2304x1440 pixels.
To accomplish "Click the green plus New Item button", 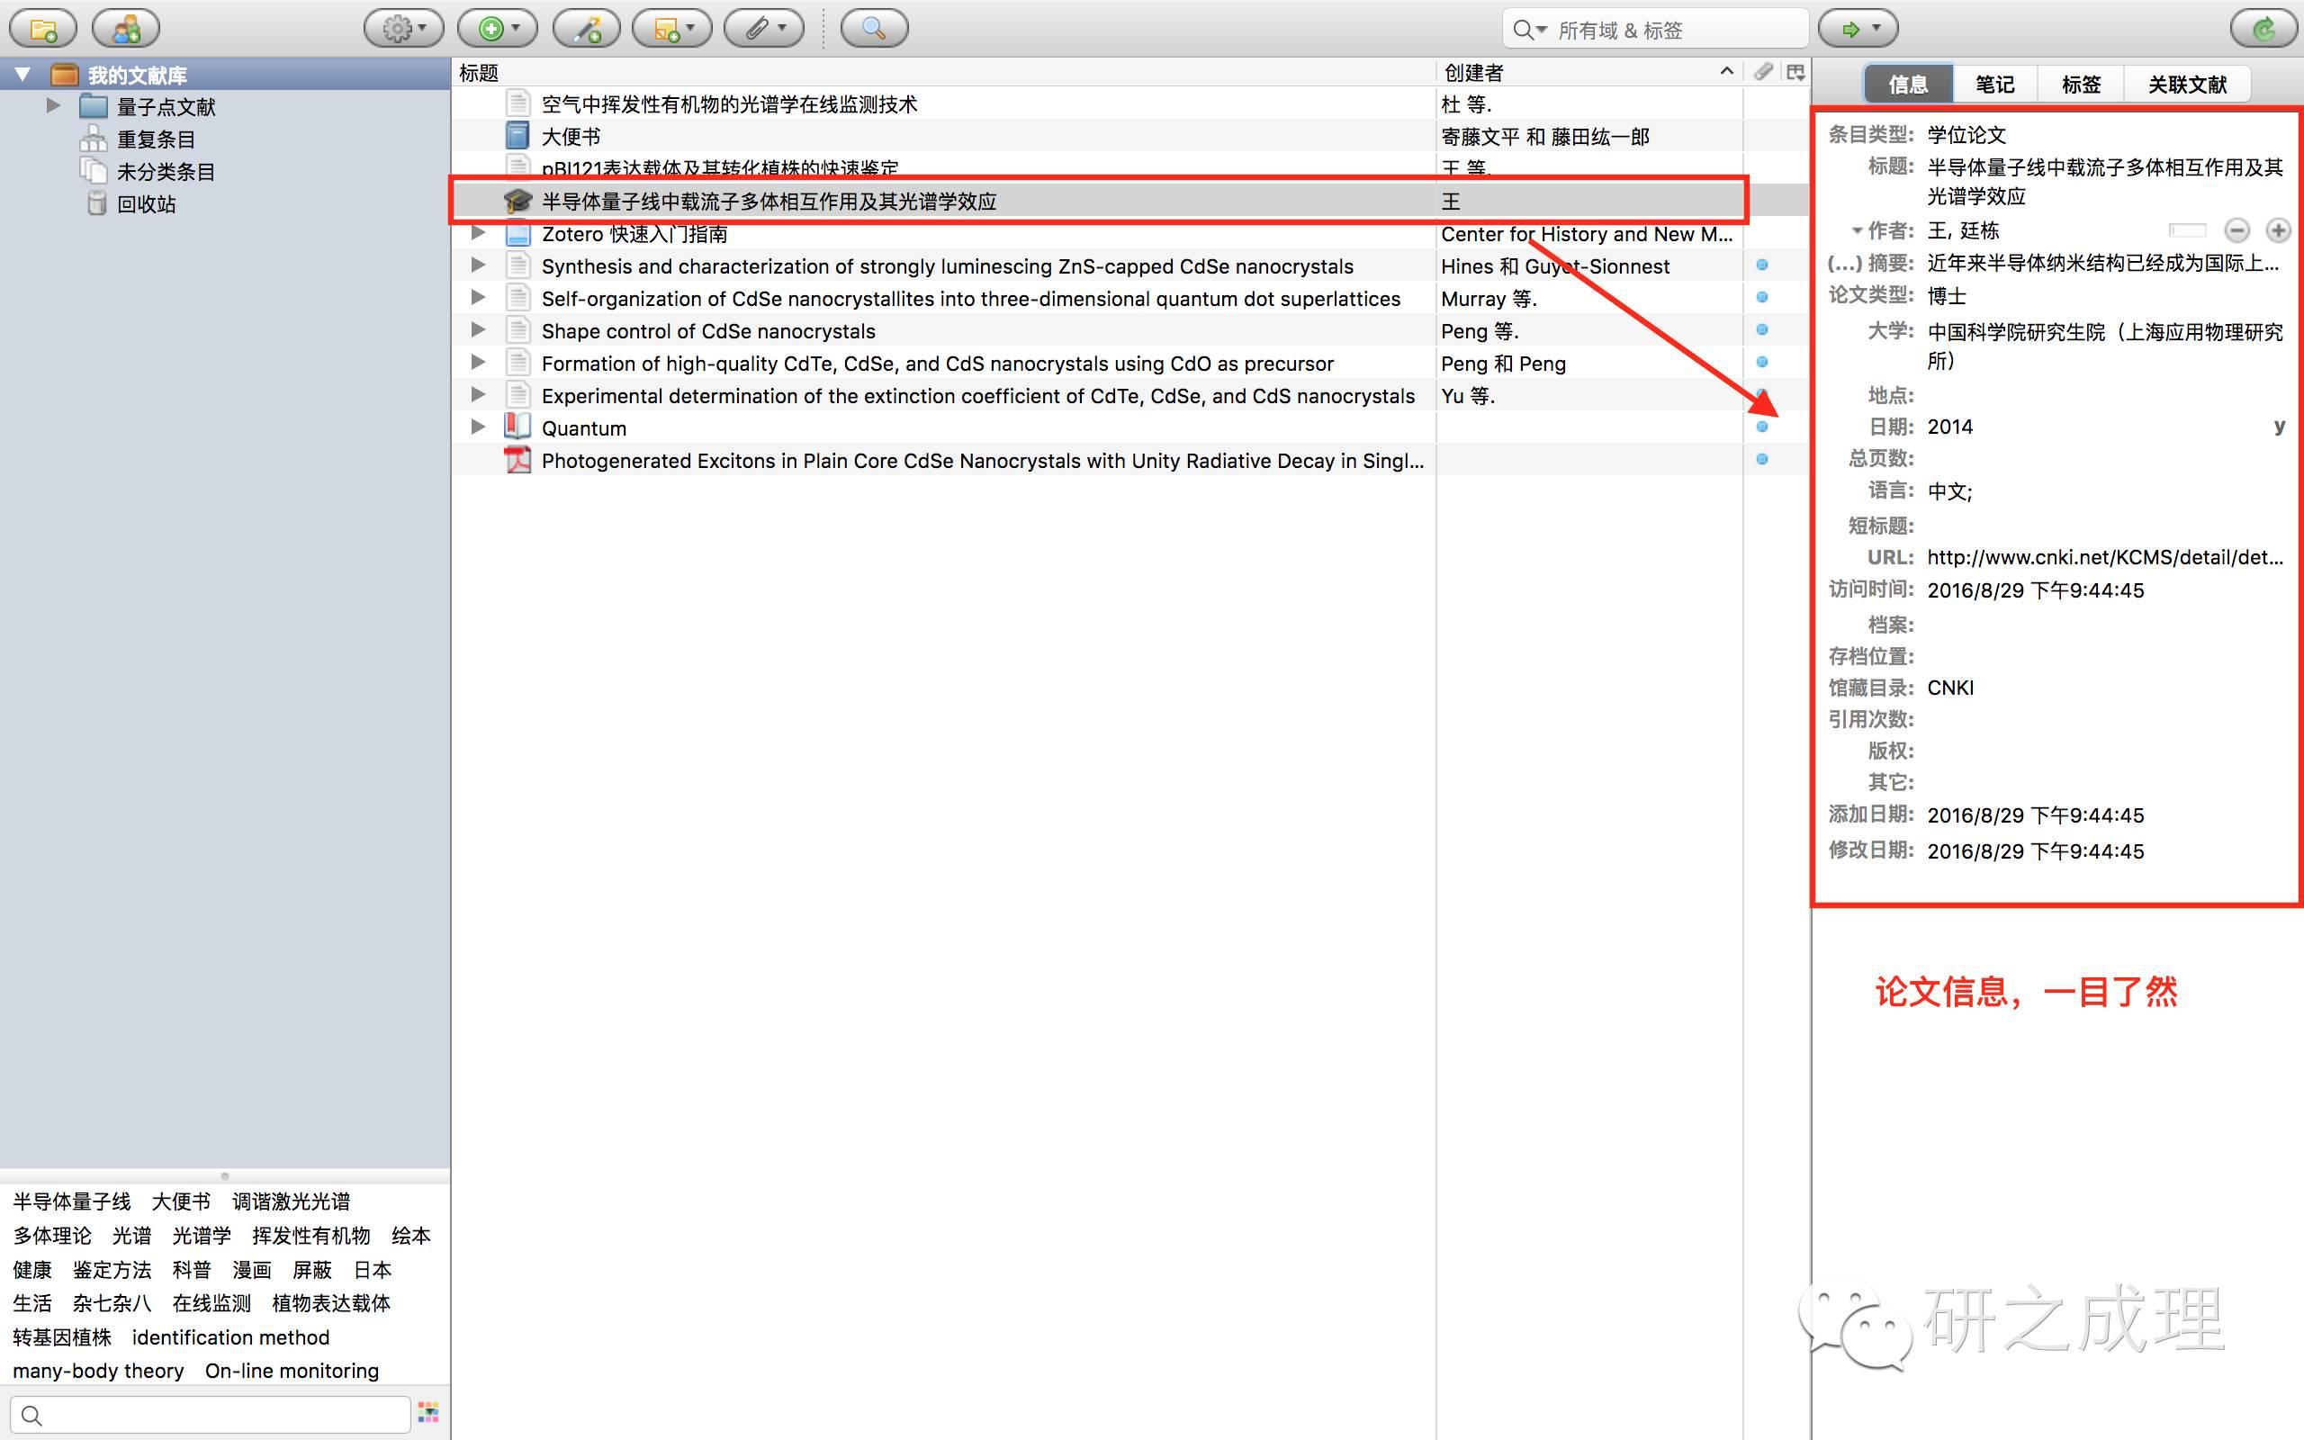I will point(497,29).
